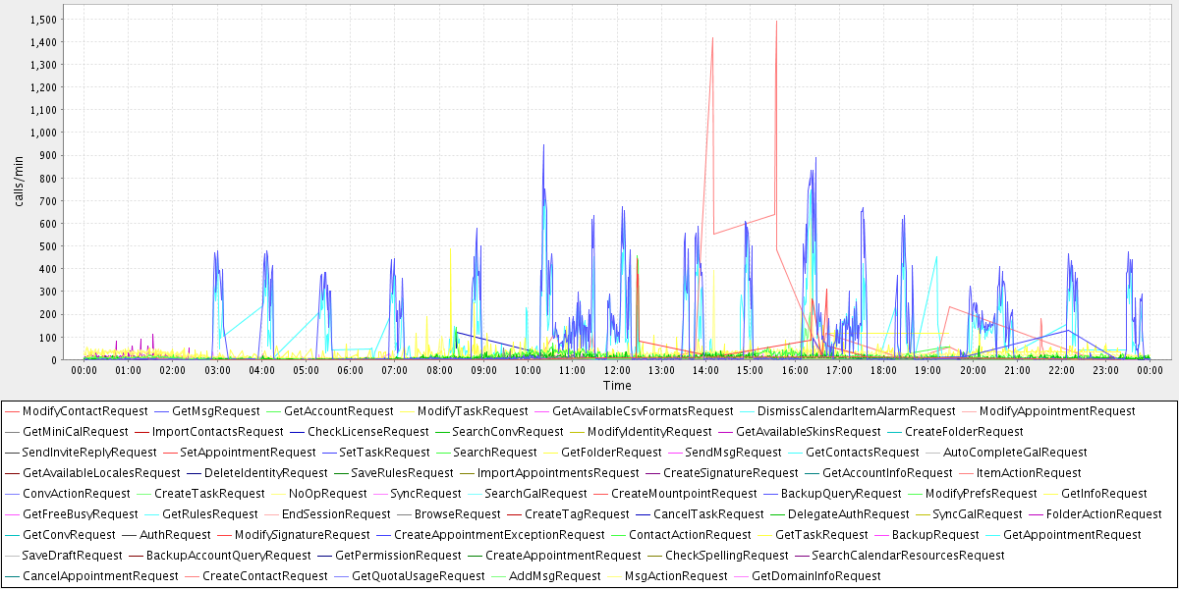Click the SearchConvRequest legend item
This screenshot has height=589, width=1179.
(507, 432)
